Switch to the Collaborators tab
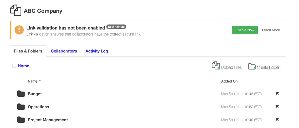This screenshot has height=128, width=299. [x=64, y=51]
